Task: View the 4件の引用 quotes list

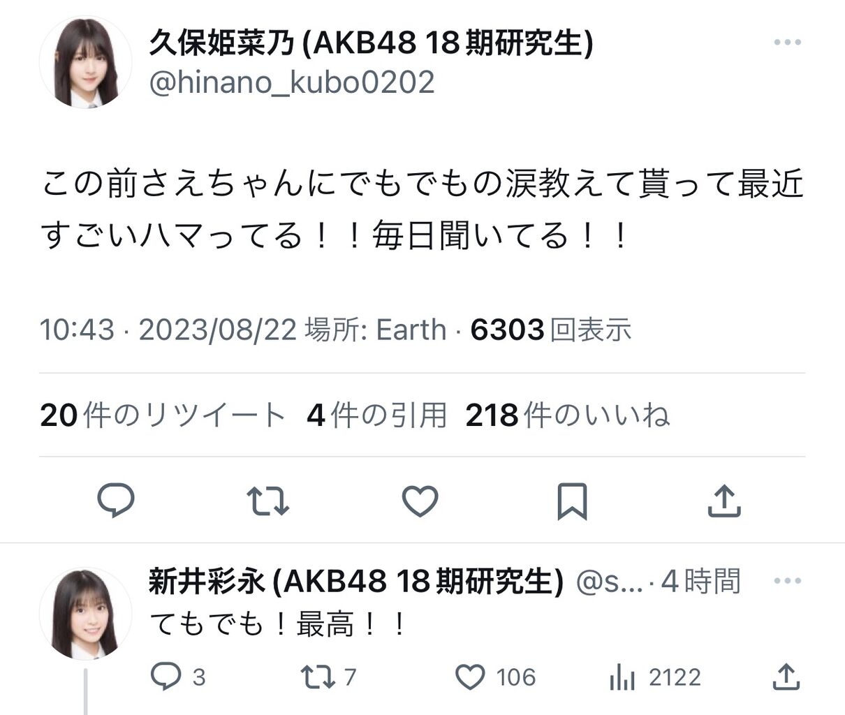Action: coord(376,415)
